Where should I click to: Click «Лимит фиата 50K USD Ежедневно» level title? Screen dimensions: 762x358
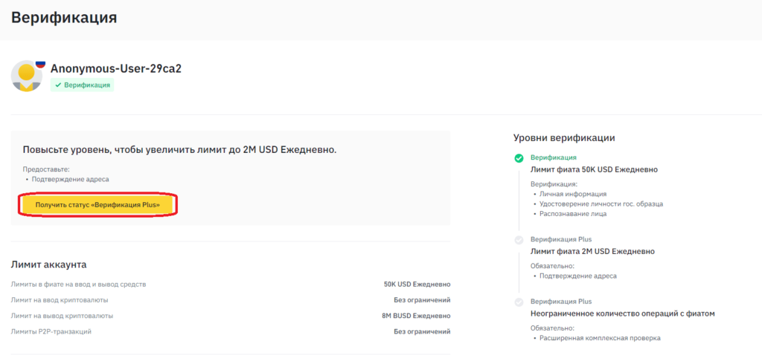tap(593, 169)
